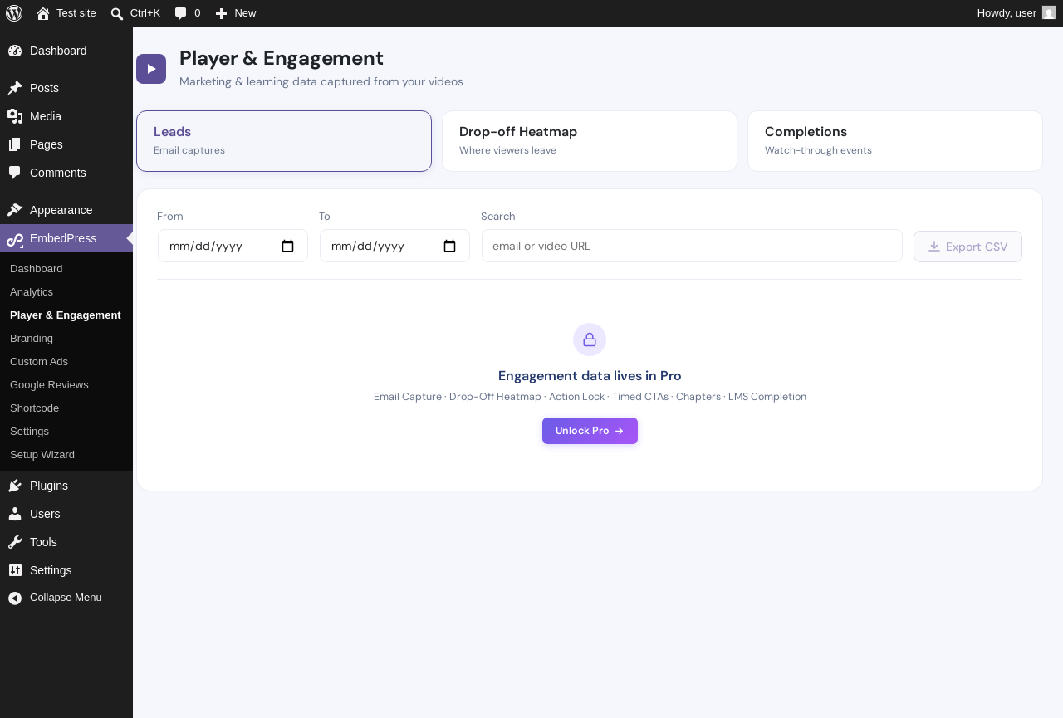Click the Unlock Pro button

590,431
